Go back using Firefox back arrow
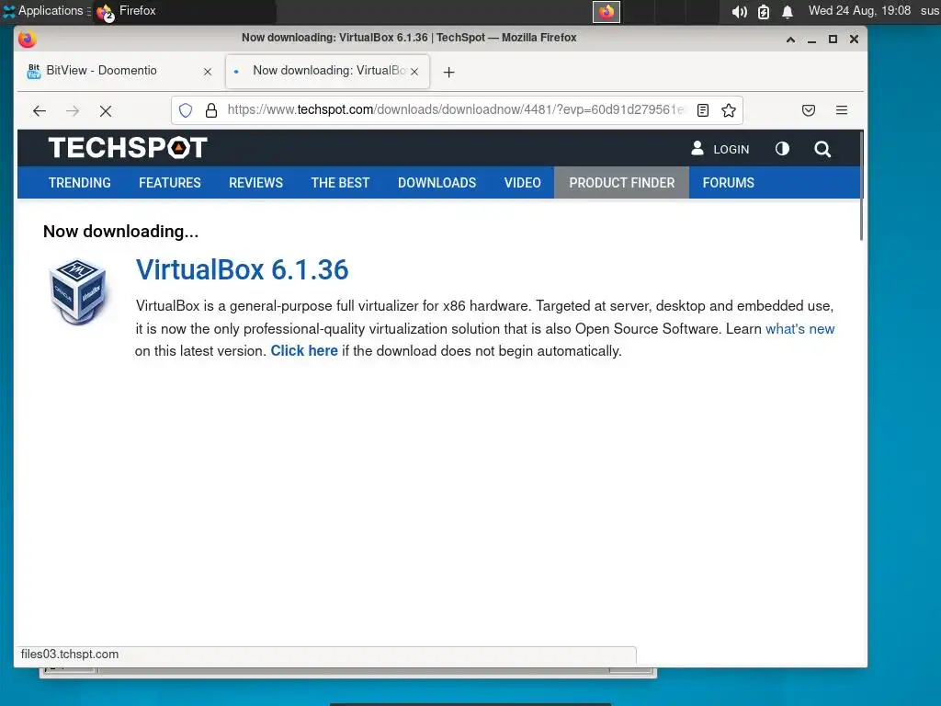Screen dimensions: 941x706 point(40,111)
